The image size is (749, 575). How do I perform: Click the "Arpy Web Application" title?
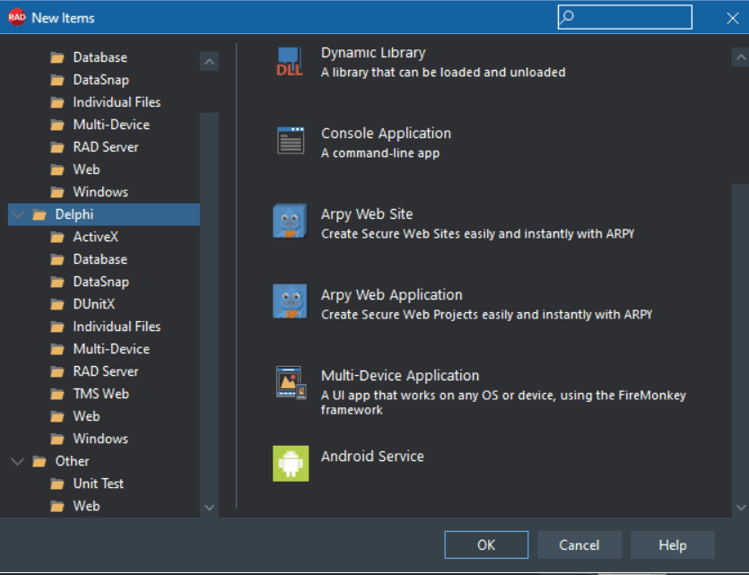tap(392, 294)
